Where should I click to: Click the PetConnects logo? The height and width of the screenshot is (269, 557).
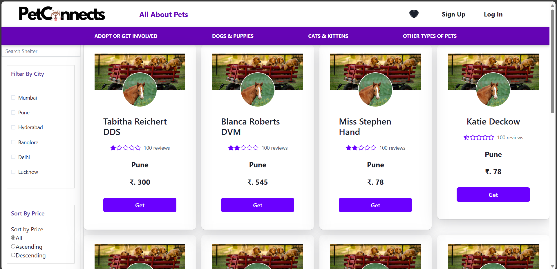click(x=62, y=14)
